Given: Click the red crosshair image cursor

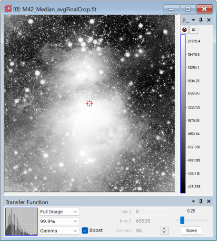Looking at the screenshot, I should coord(89,103).
